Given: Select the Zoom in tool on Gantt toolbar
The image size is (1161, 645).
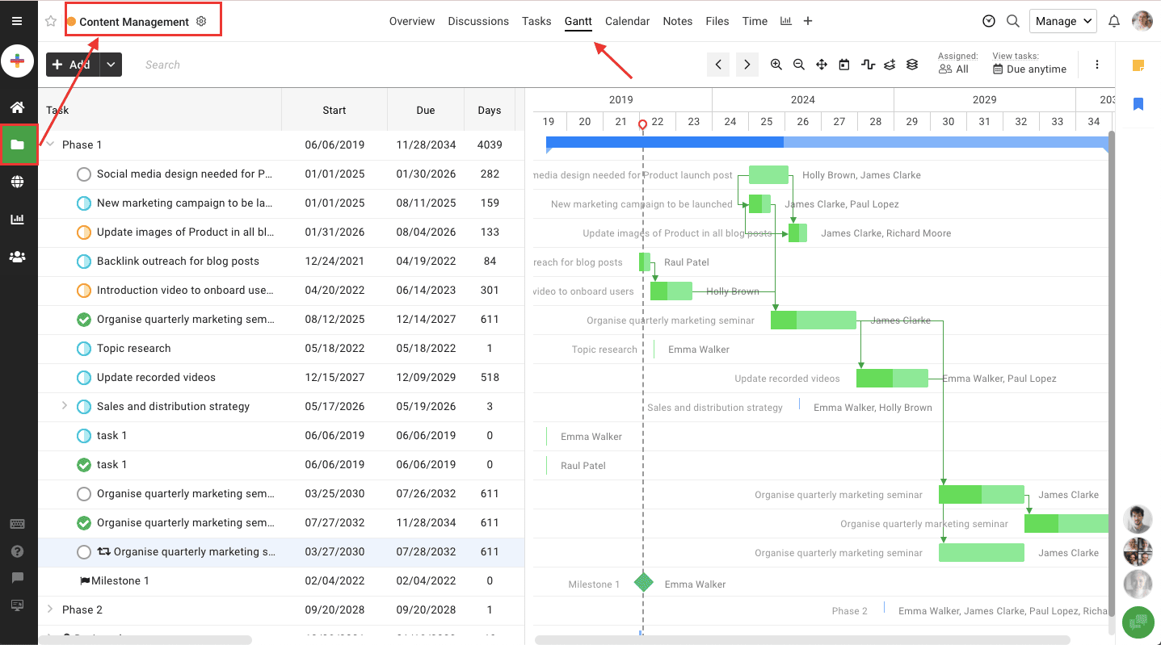Looking at the screenshot, I should click(x=776, y=65).
